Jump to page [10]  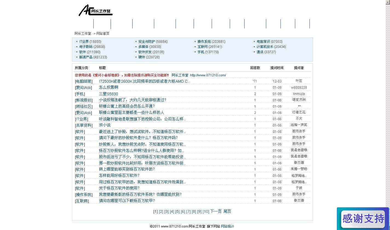206,211
